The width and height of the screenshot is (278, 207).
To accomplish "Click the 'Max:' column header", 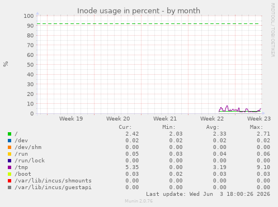I will (x=256, y=127).
